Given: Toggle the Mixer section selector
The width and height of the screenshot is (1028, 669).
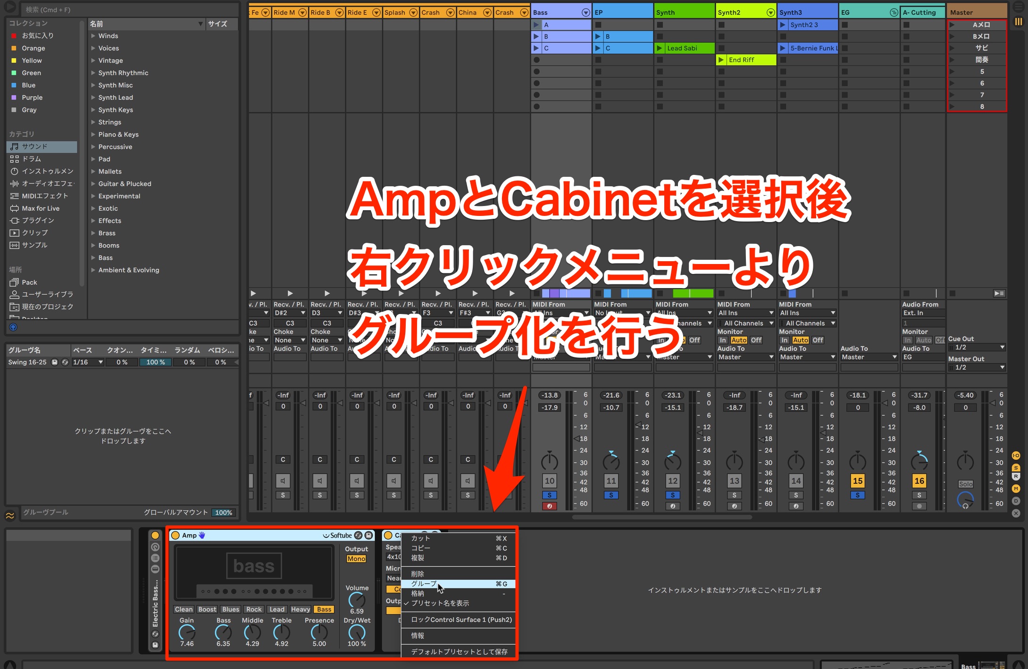Looking at the screenshot, I should point(1016,488).
